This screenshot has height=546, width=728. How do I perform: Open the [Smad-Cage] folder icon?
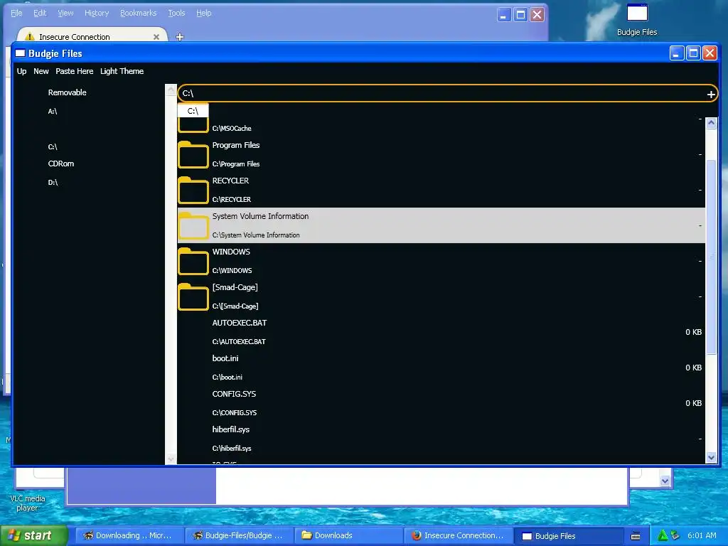click(193, 296)
